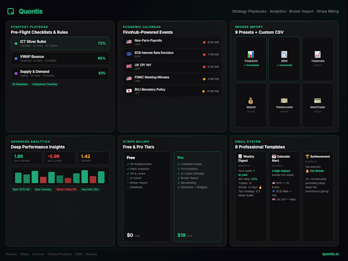348x261 pixels.
Task: Click the performance bar chart
Action: click(x=60, y=176)
